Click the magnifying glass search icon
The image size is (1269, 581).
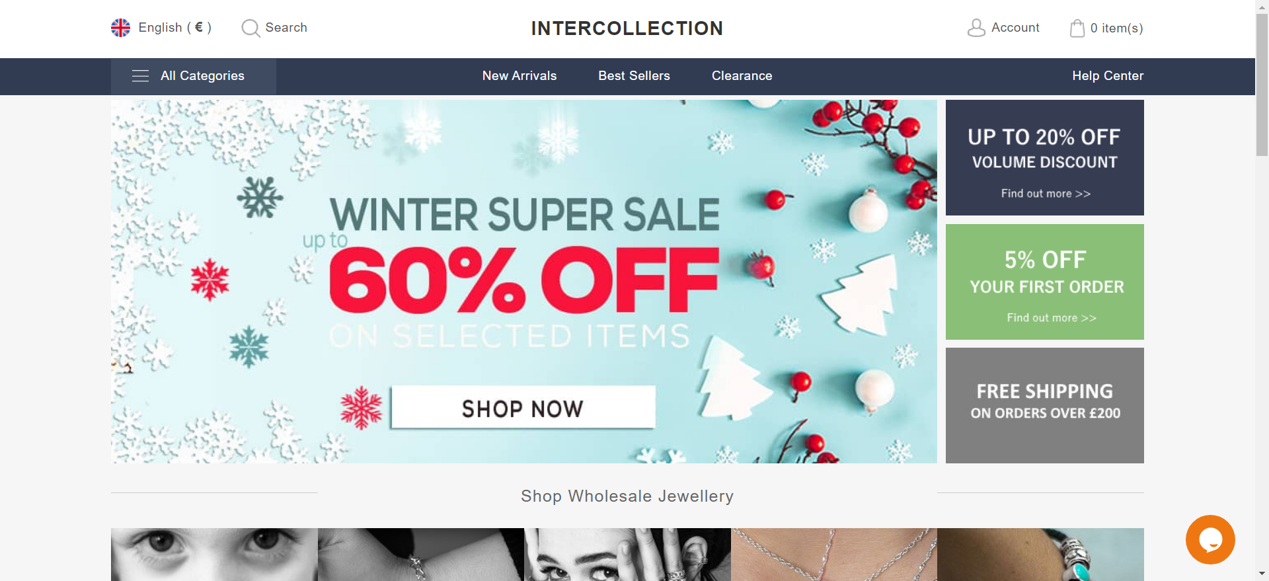pyautogui.click(x=250, y=28)
